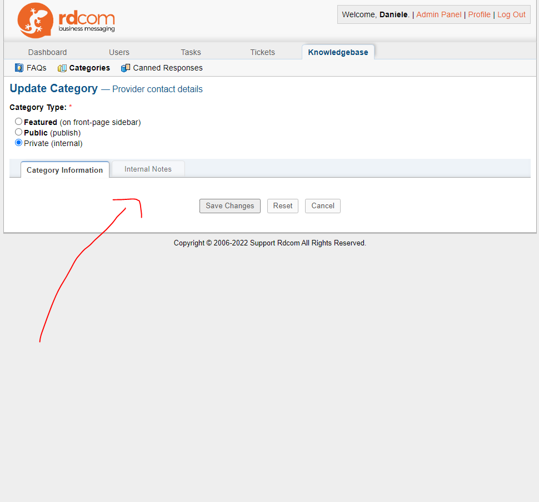Open FAQs via its book icon

(x=19, y=68)
